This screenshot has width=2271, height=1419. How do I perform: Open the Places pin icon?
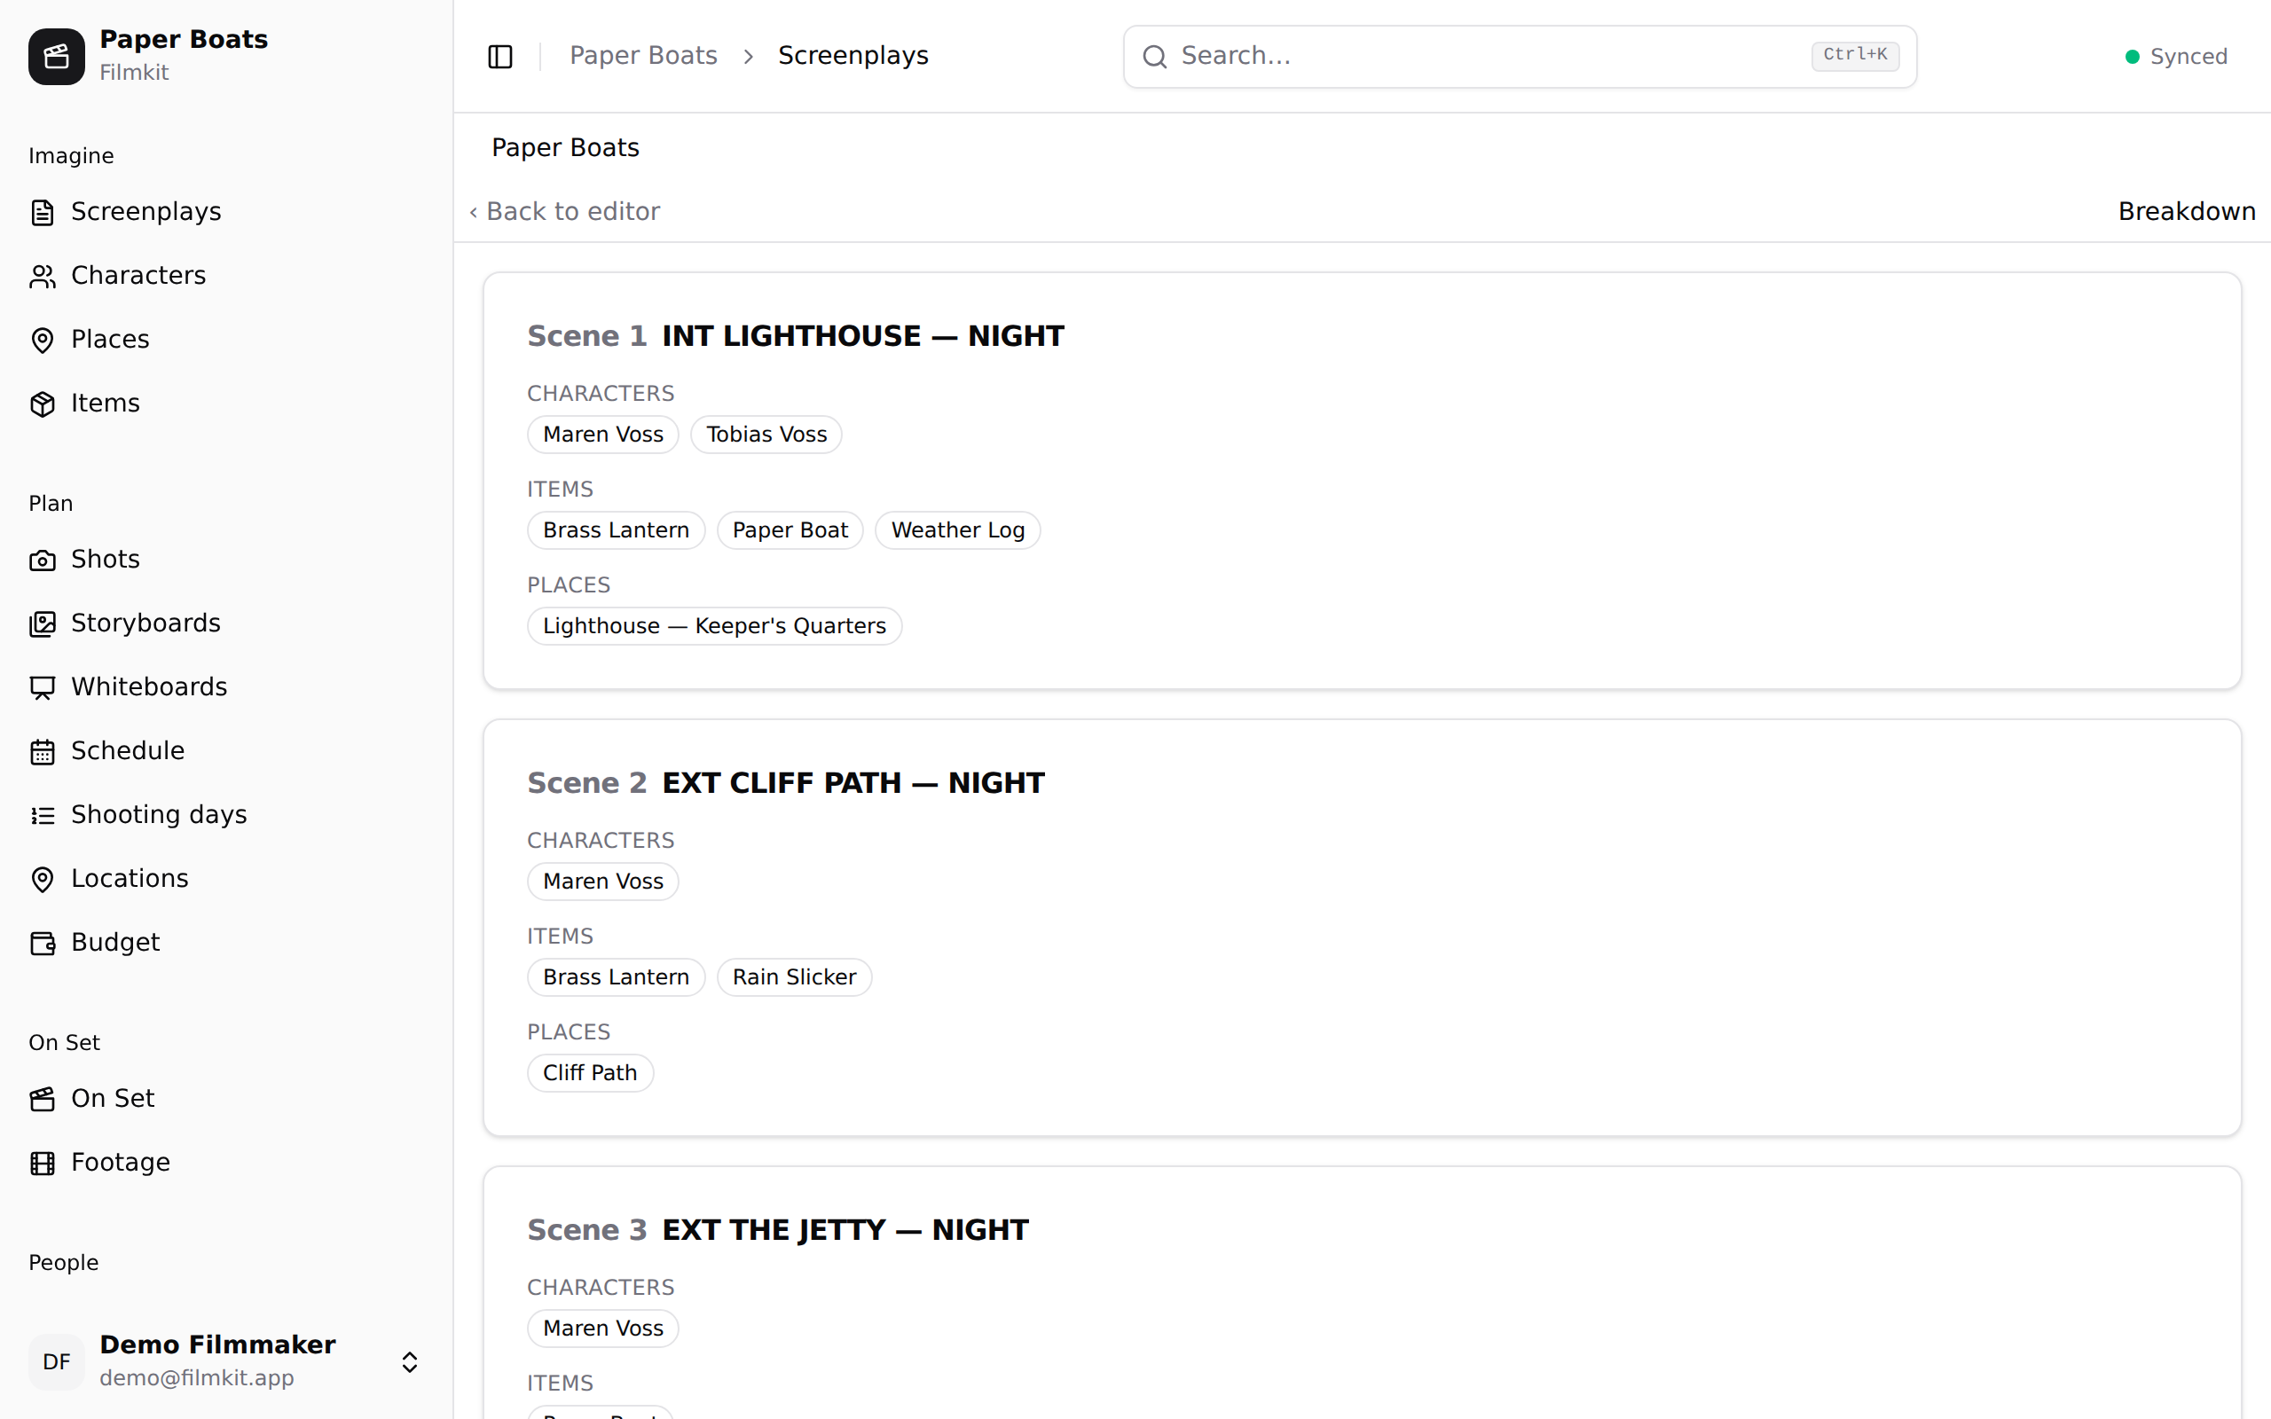(x=43, y=340)
